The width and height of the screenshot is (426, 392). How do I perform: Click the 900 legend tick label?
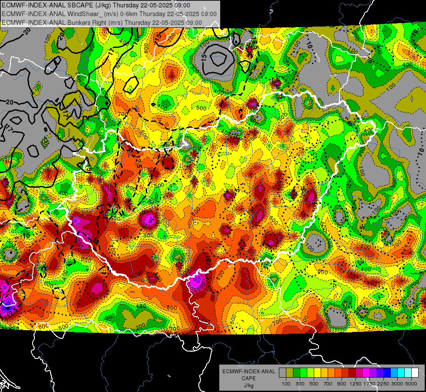(342, 384)
